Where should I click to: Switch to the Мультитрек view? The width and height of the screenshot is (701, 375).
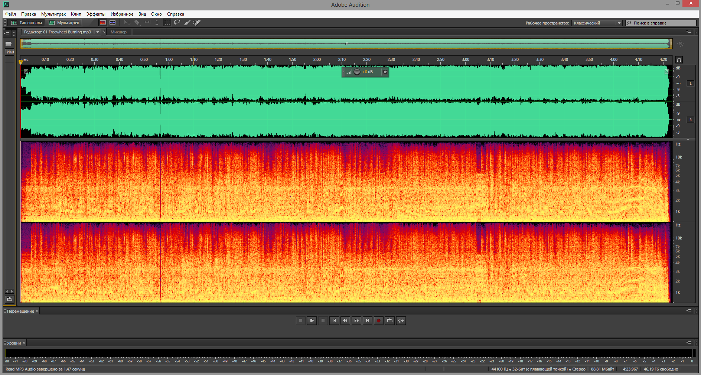click(64, 23)
